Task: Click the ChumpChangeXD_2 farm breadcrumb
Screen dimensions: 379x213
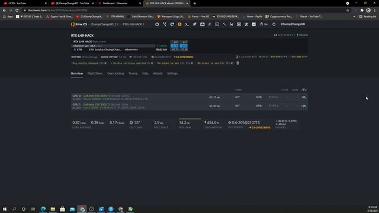Action: tap(104, 24)
